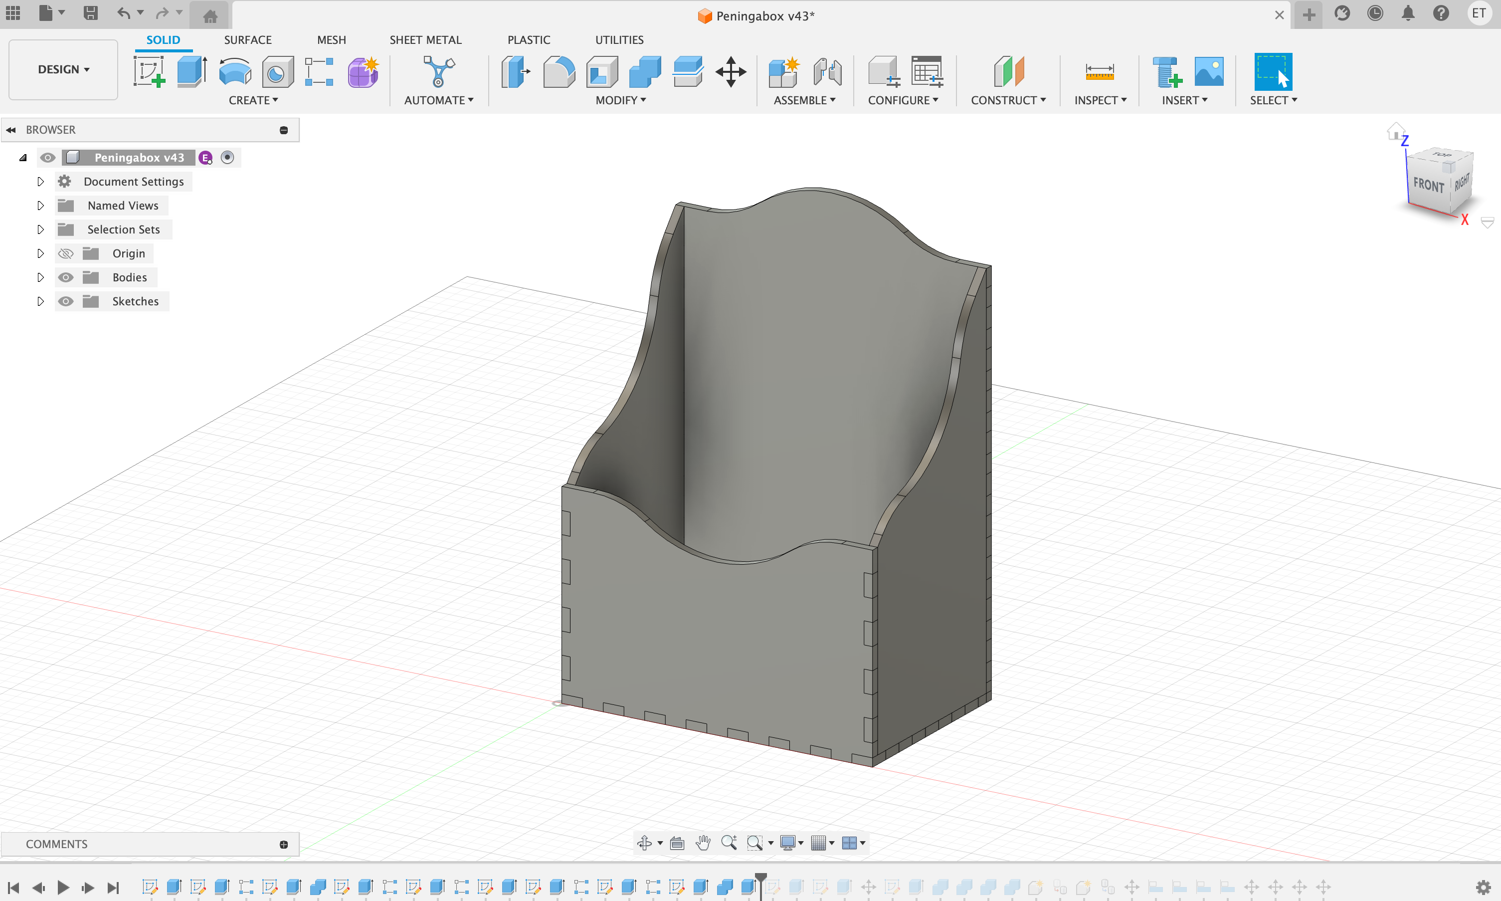1501x901 pixels.
Task: Select the SOLID tab
Action: pyautogui.click(x=163, y=40)
